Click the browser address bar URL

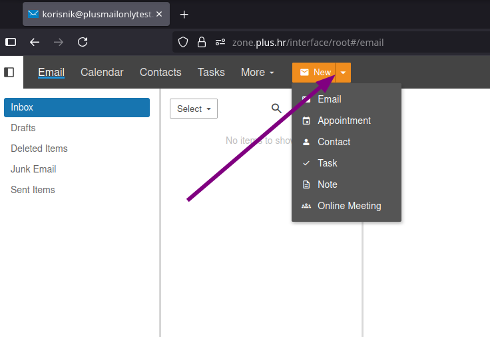308,43
